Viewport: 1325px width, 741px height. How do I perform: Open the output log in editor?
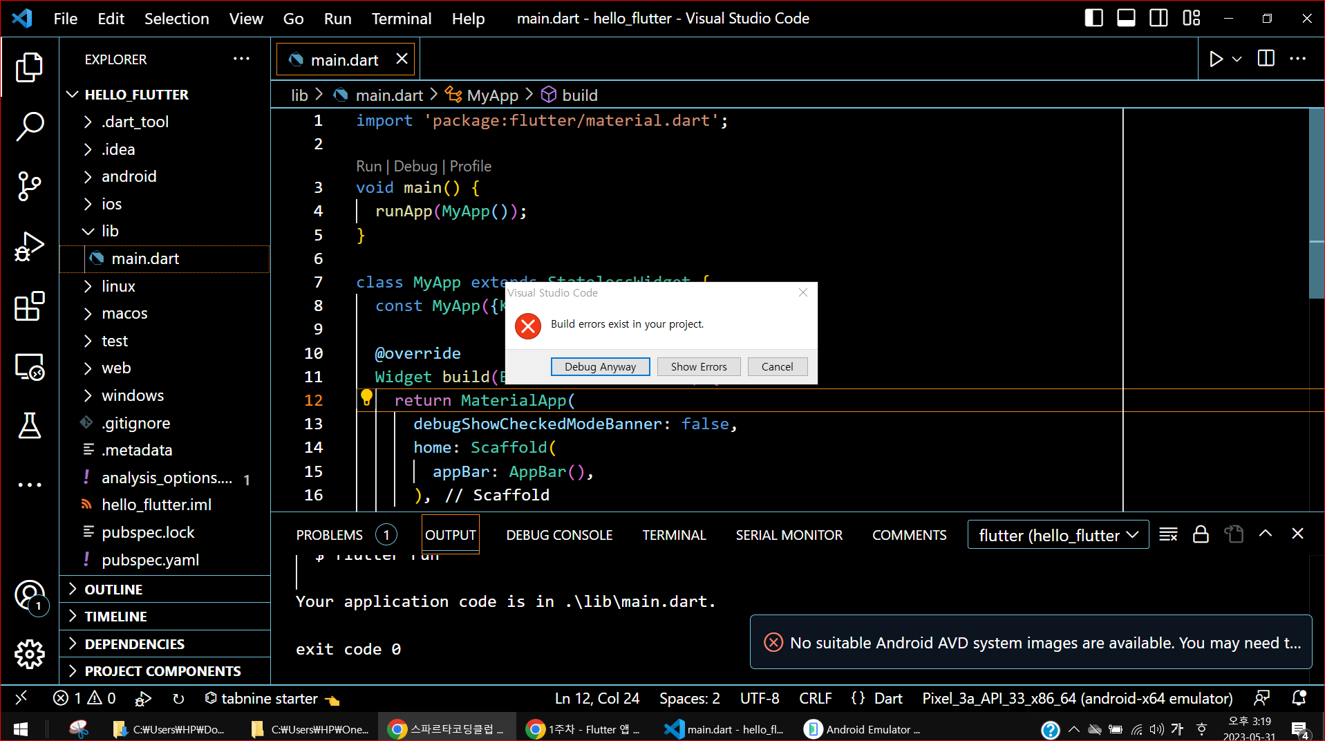(1234, 534)
